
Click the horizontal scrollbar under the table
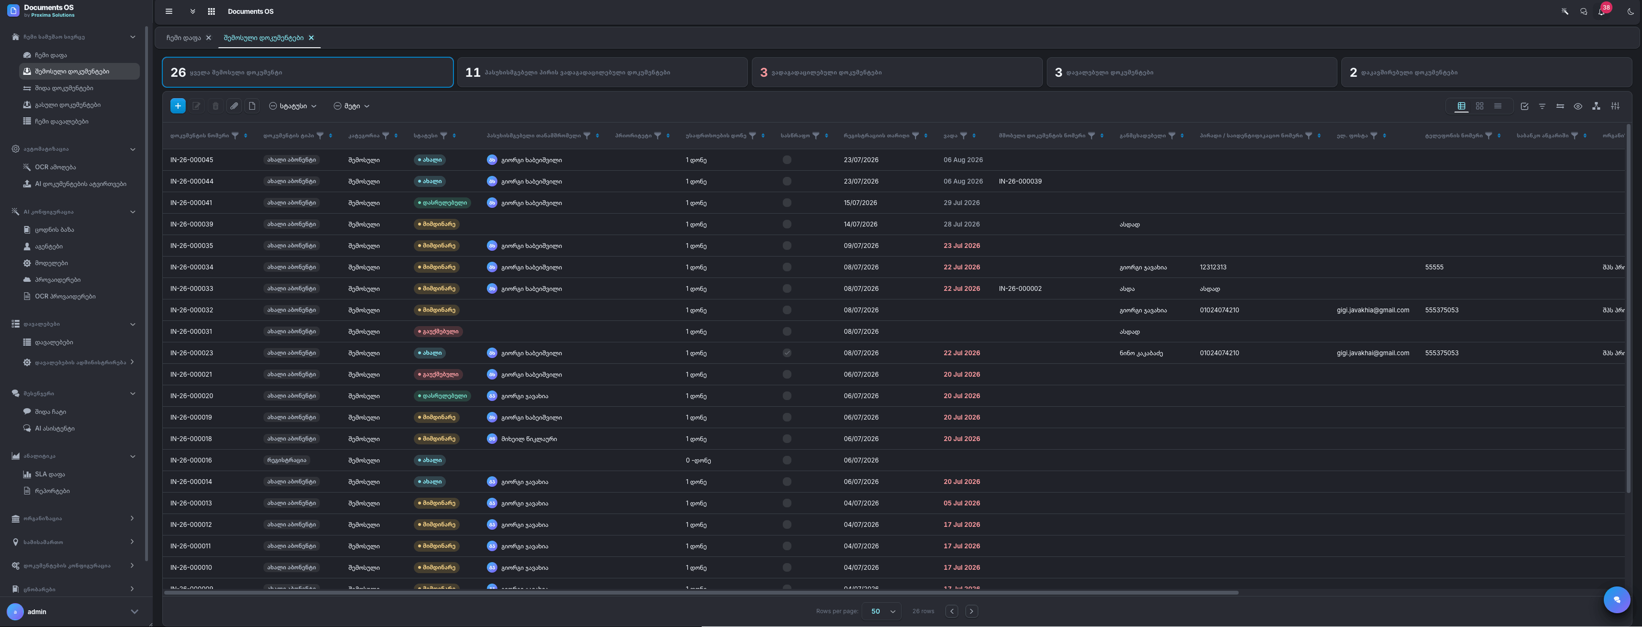coord(701,593)
